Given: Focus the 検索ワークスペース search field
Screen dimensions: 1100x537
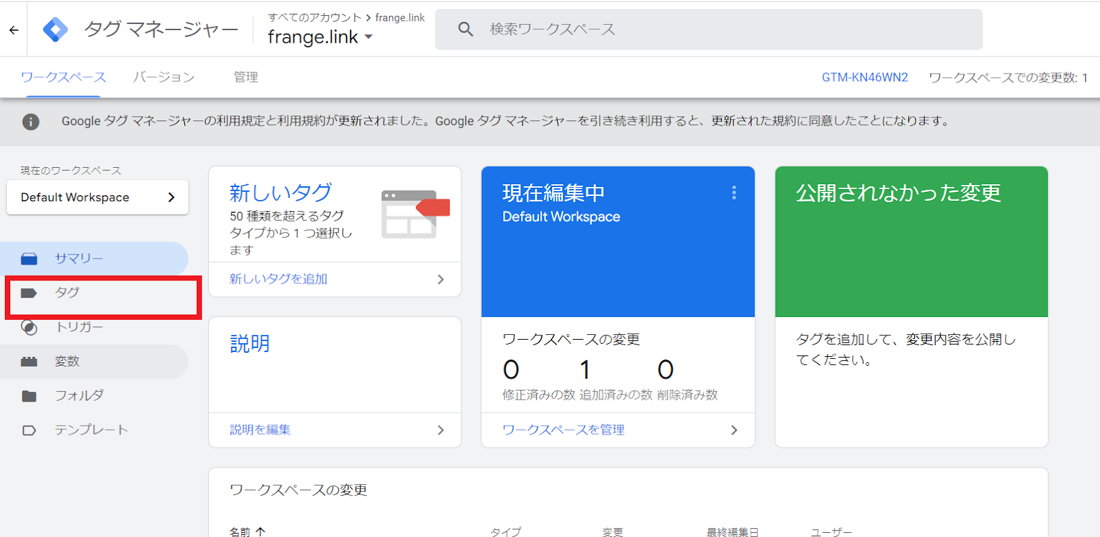Looking at the screenshot, I should 709,30.
